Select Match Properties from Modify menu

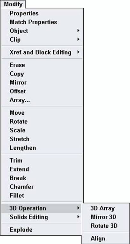coord(42,22)
